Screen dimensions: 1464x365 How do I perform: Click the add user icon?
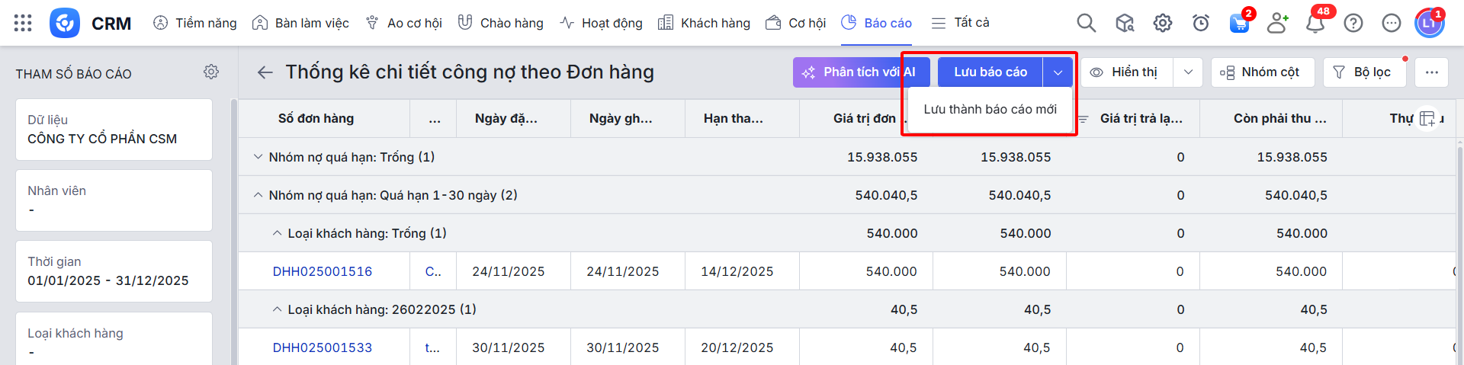pyautogui.click(x=1277, y=24)
